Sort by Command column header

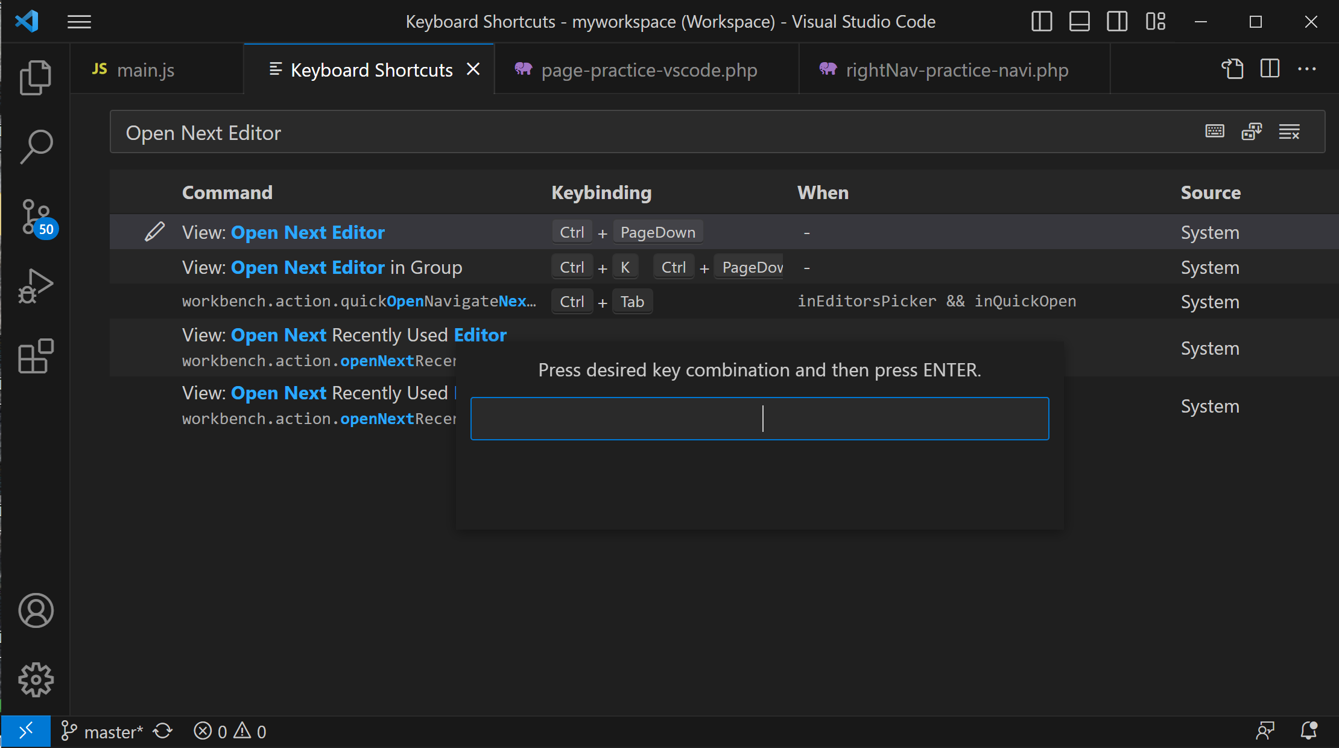(227, 192)
